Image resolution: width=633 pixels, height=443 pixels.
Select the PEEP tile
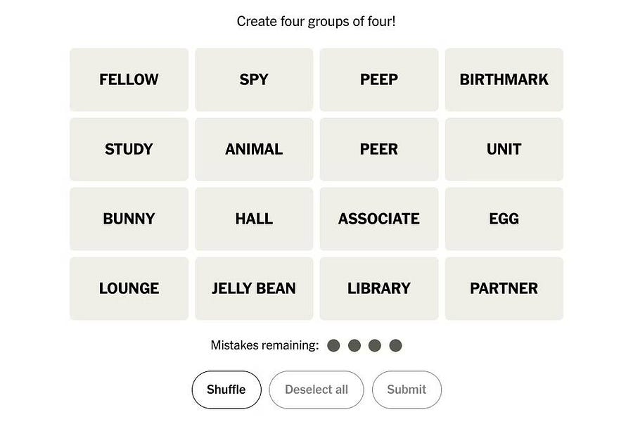pos(379,79)
